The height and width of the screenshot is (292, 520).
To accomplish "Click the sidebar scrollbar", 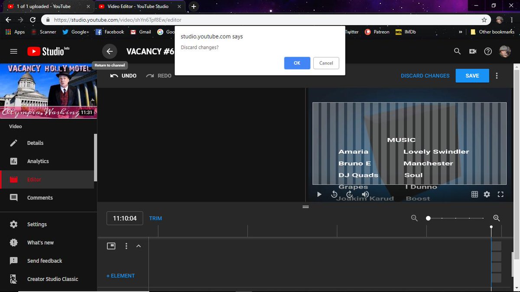I will point(95,158).
